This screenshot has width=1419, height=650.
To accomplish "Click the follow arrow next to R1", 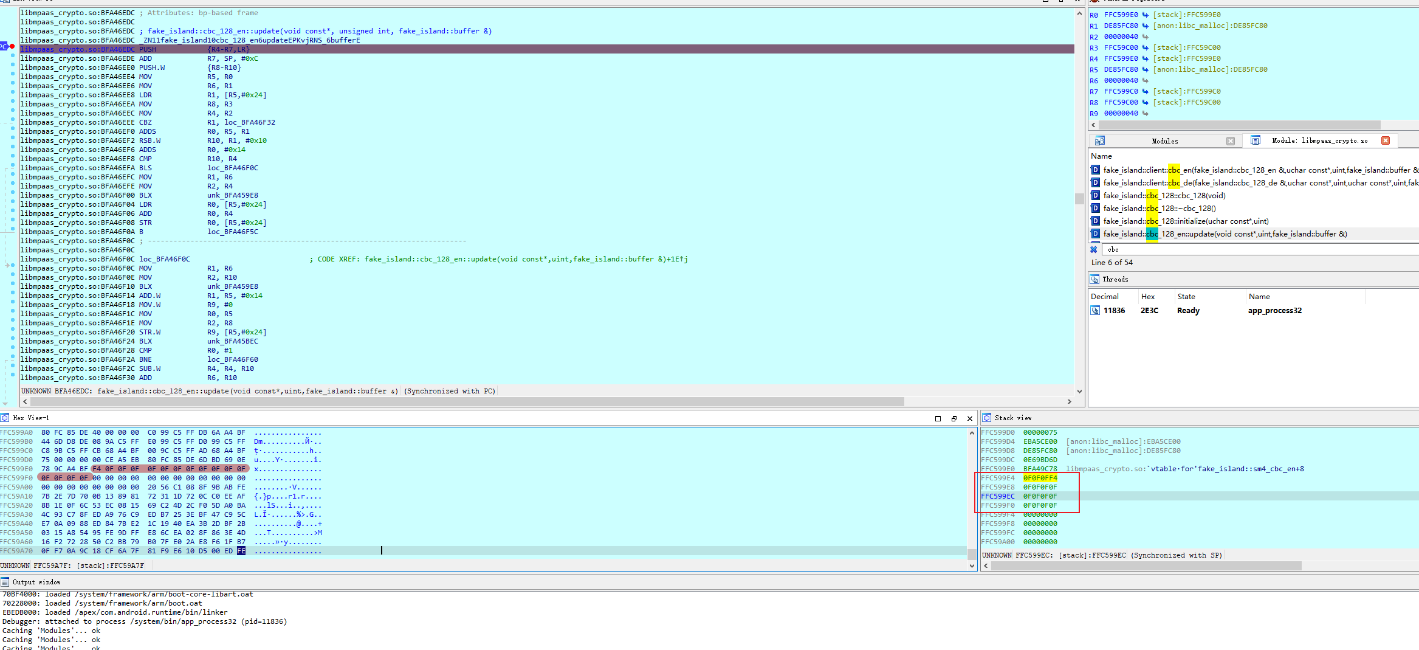I will (1146, 26).
